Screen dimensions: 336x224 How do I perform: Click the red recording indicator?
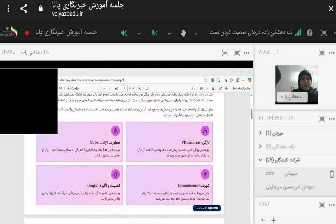pyautogui.click(x=27, y=33)
